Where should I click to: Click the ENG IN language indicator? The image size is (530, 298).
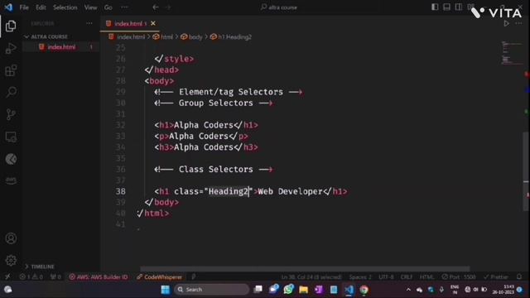pyautogui.click(x=455, y=290)
